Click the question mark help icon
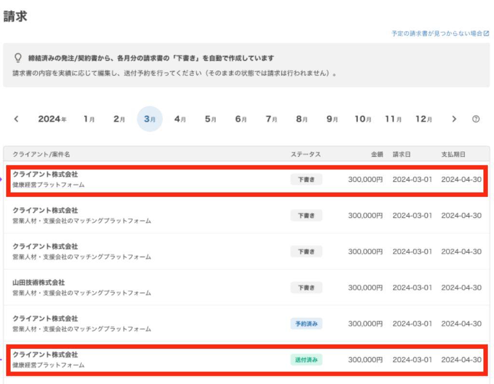This screenshot has height=384, width=494. coord(476,119)
